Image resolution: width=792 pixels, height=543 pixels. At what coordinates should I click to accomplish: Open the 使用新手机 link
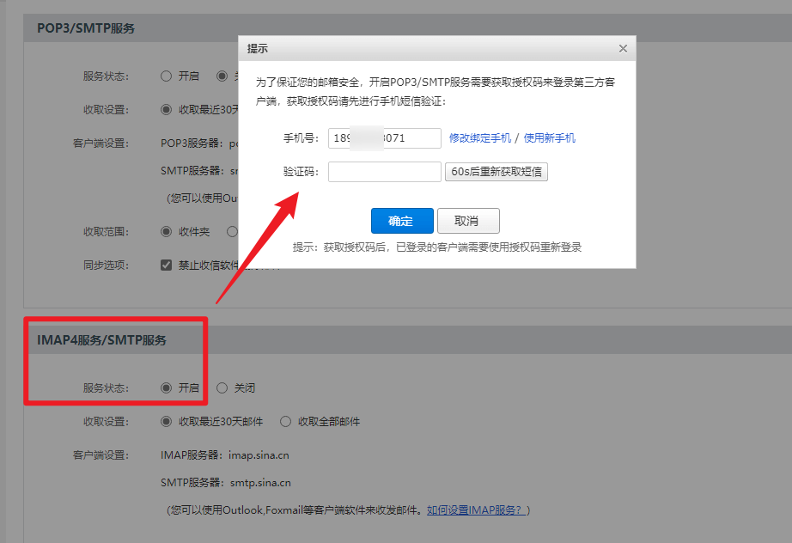click(549, 138)
